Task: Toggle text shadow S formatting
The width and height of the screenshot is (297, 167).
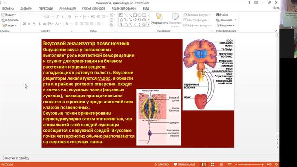Action: pyautogui.click(x=39, y=24)
